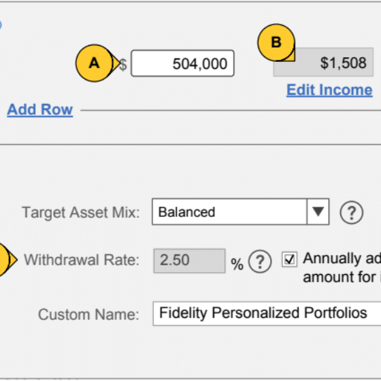Open the Edit Income link

point(329,90)
